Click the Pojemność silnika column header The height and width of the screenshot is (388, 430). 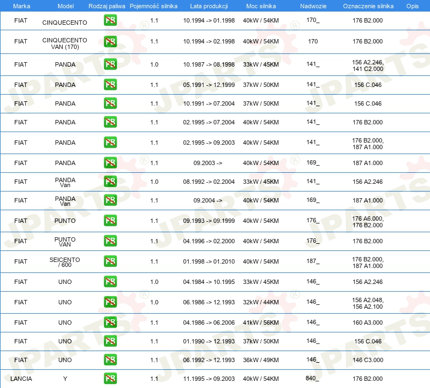153,6
